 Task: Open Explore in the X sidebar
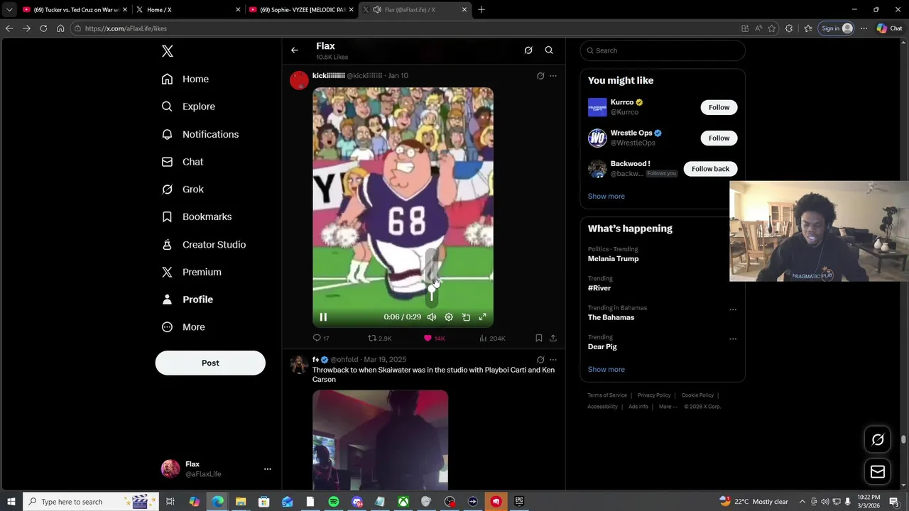[x=188, y=106]
